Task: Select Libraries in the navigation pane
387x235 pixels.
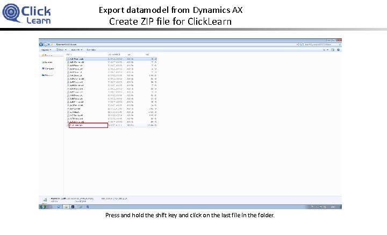Action: [47, 62]
